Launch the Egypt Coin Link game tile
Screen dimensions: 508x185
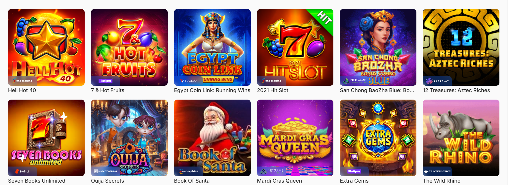point(212,47)
